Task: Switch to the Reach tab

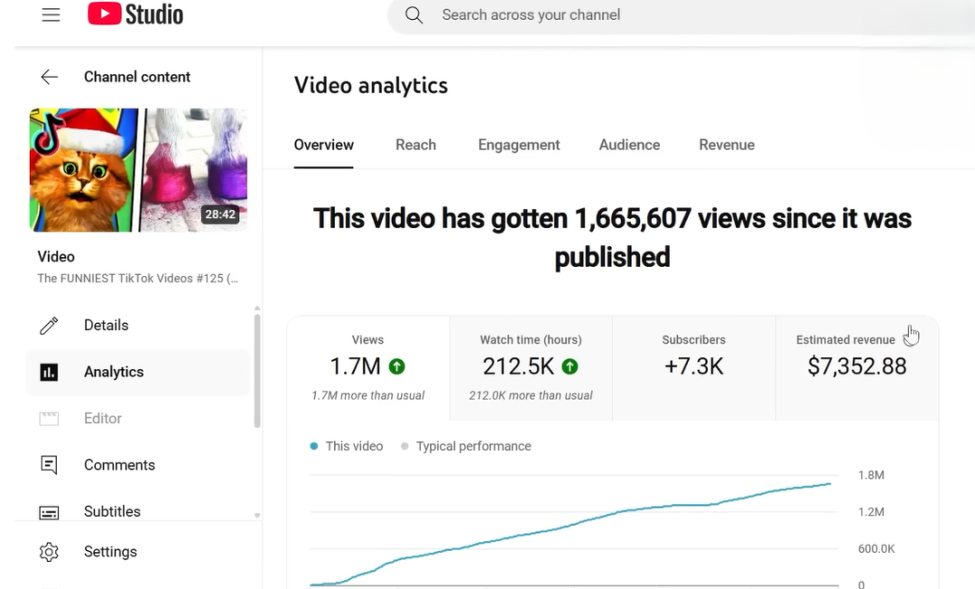Action: tap(415, 145)
